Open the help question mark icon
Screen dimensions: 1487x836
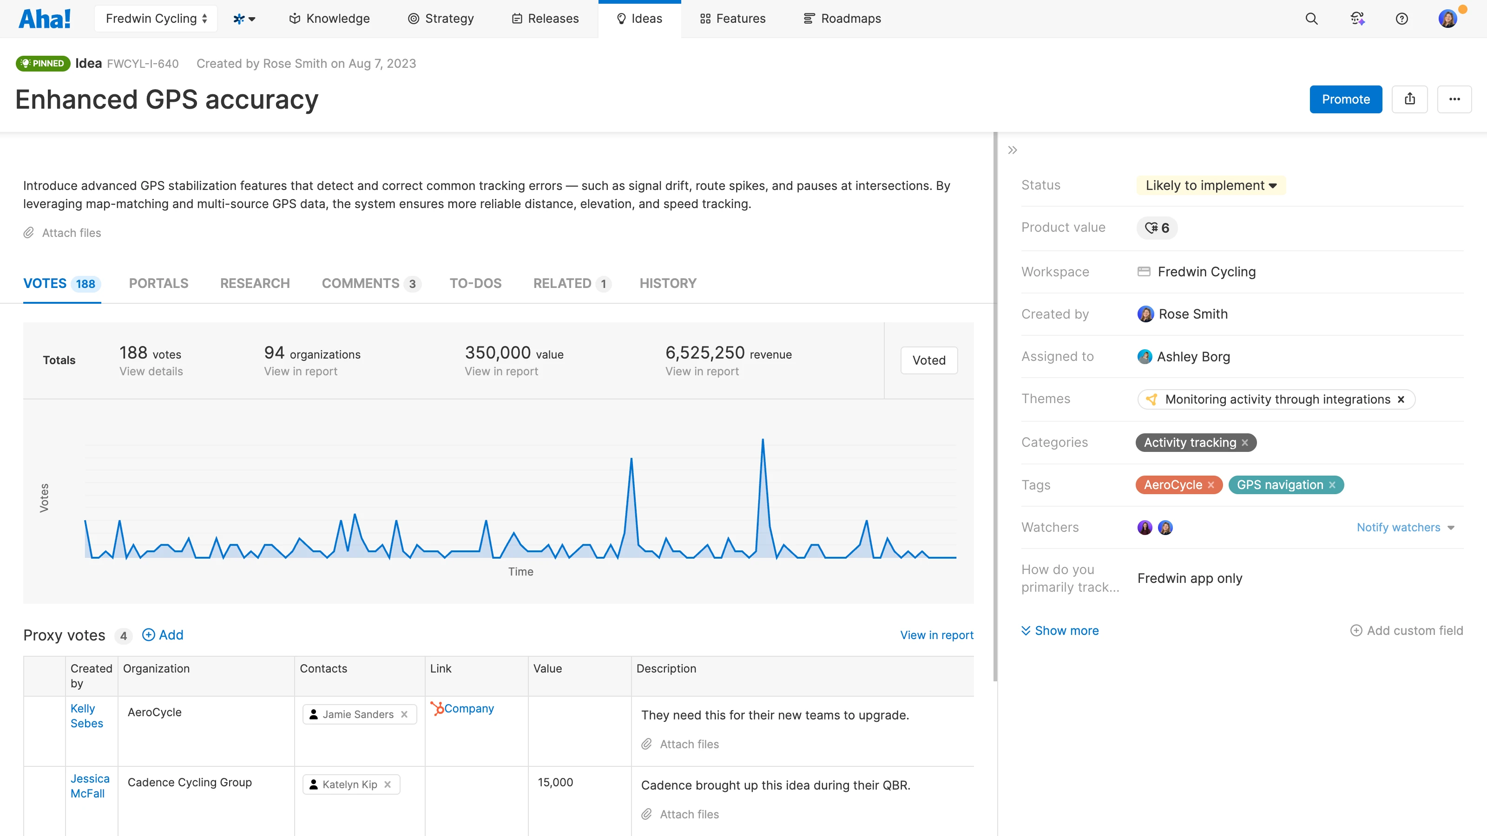click(1401, 19)
